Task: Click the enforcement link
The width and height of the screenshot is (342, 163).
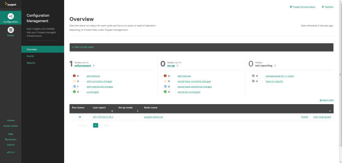Action: (83, 66)
